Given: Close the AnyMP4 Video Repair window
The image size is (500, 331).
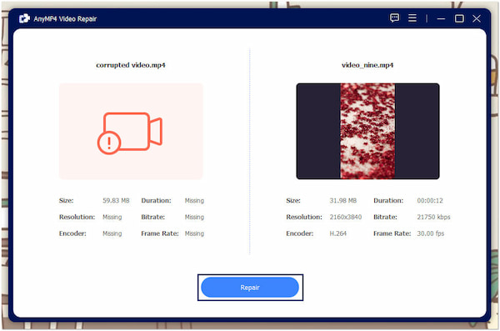Looking at the screenshot, I should click(x=477, y=18).
